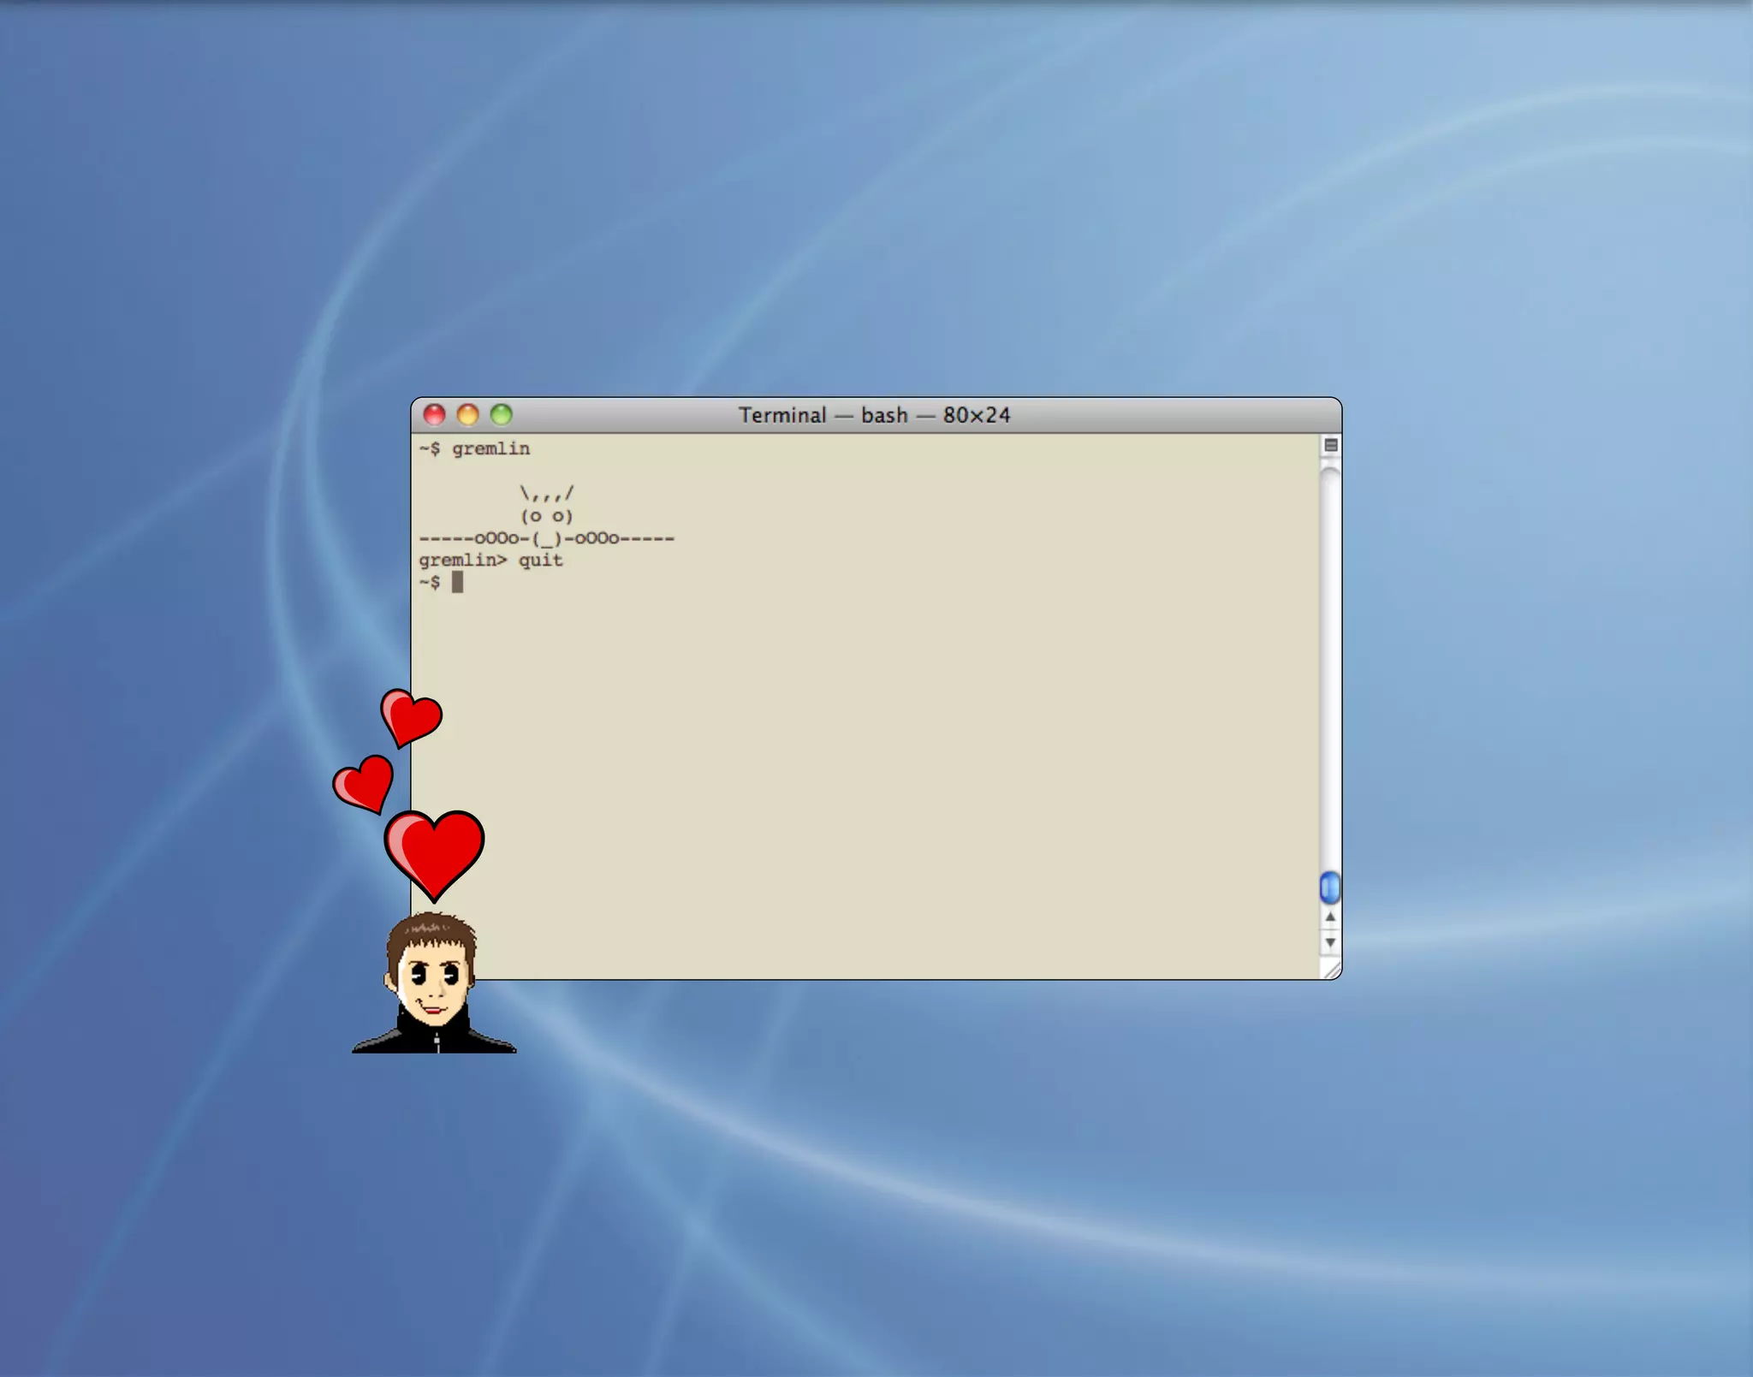Click the ASCII gremlin face eyes
The height and width of the screenshot is (1377, 1753).
[x=546, y=516]
